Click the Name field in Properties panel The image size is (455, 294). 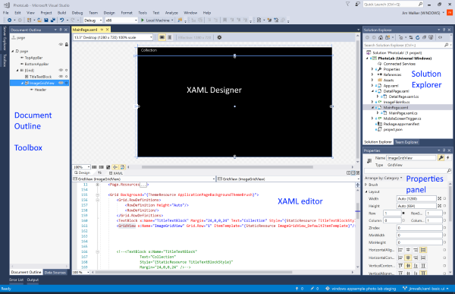tap(412, 158)
